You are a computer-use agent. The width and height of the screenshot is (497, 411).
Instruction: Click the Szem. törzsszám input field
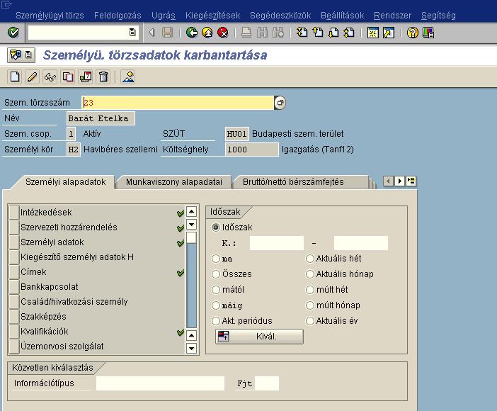[178, 103]
